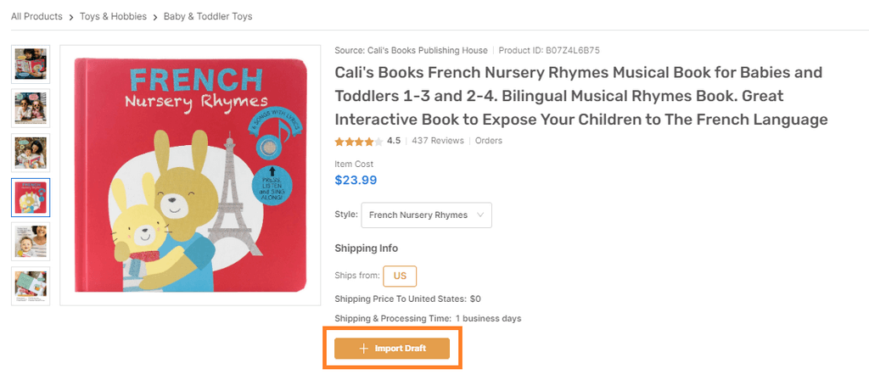Select the second product thumbnail

point(31,109)
